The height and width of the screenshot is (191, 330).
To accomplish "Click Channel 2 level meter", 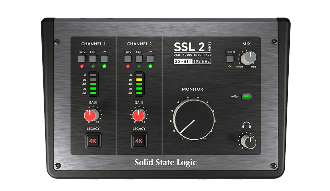I will pos(139,84).
